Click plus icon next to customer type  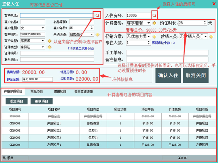pos(49,40)
